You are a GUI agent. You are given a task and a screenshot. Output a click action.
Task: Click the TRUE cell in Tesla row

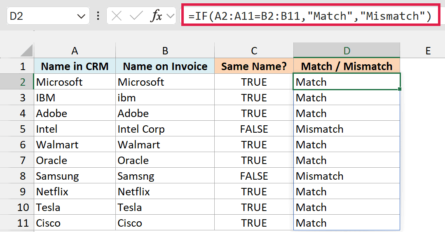click(x=254, y=207)
